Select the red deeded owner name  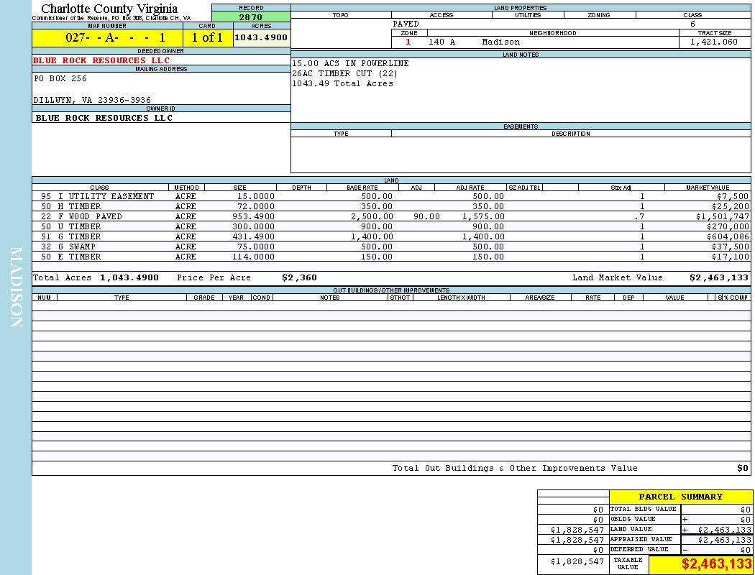click(101, 60)
